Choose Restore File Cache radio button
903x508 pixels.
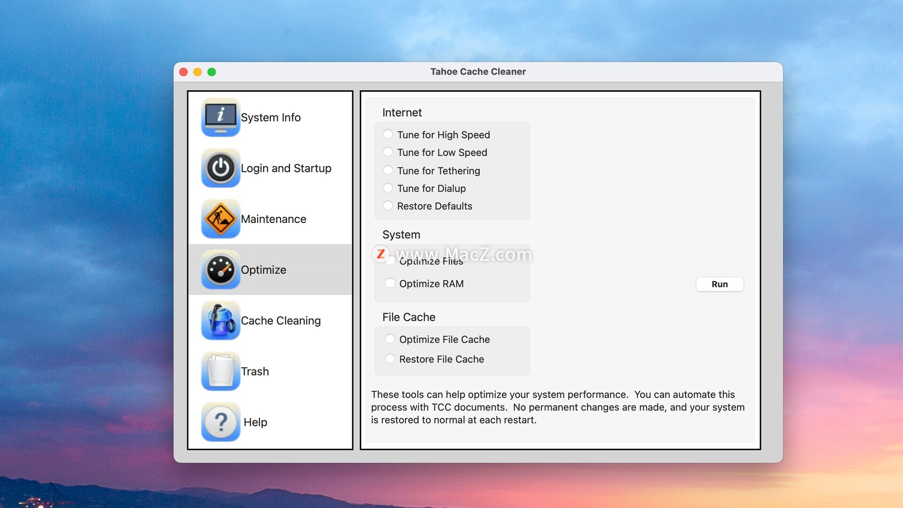coord(390,359)
